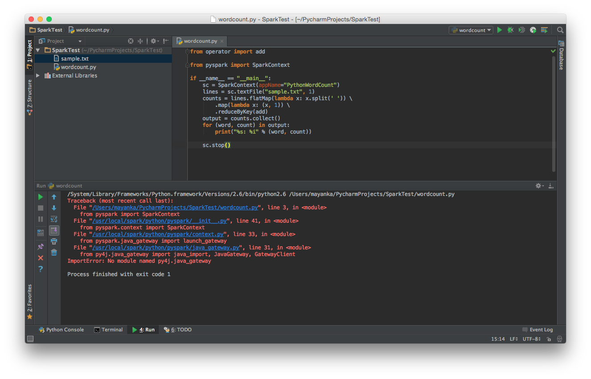591x379 pixels.
Task: Toggle soft-wrap in the Run console
Action: click(54, 219)
